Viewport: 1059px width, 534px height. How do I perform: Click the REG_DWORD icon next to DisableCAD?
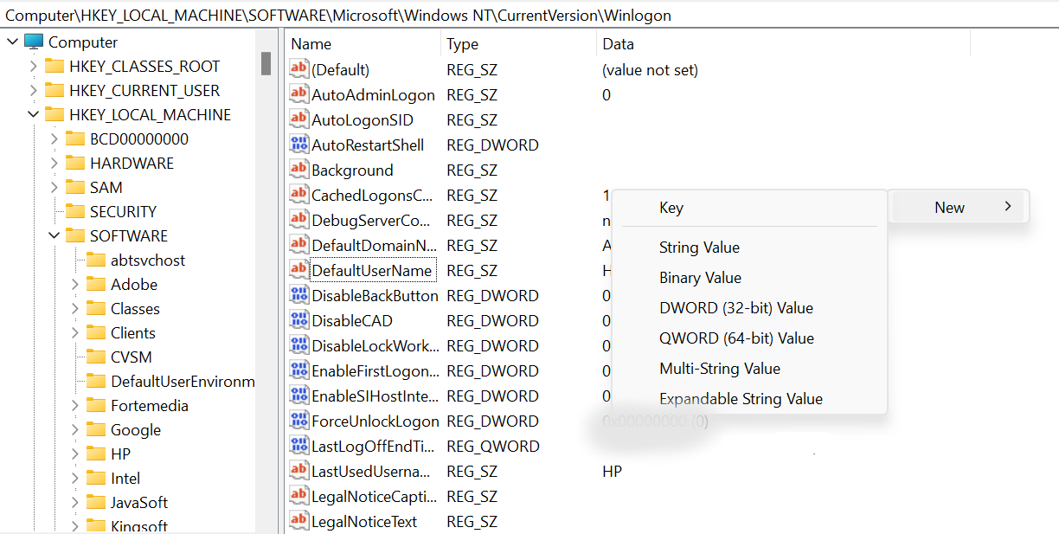[x=298, y=320]
